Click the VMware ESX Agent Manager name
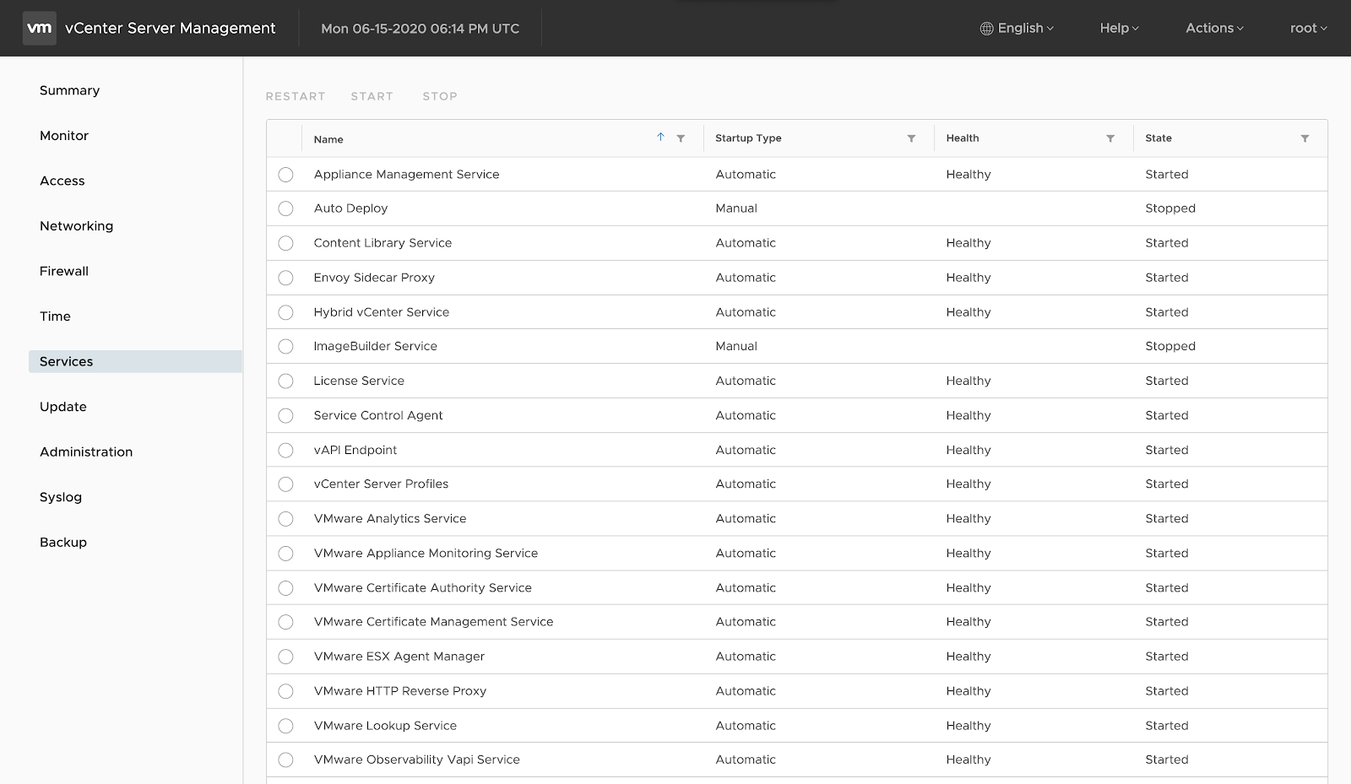 click(x=399, y=656)
